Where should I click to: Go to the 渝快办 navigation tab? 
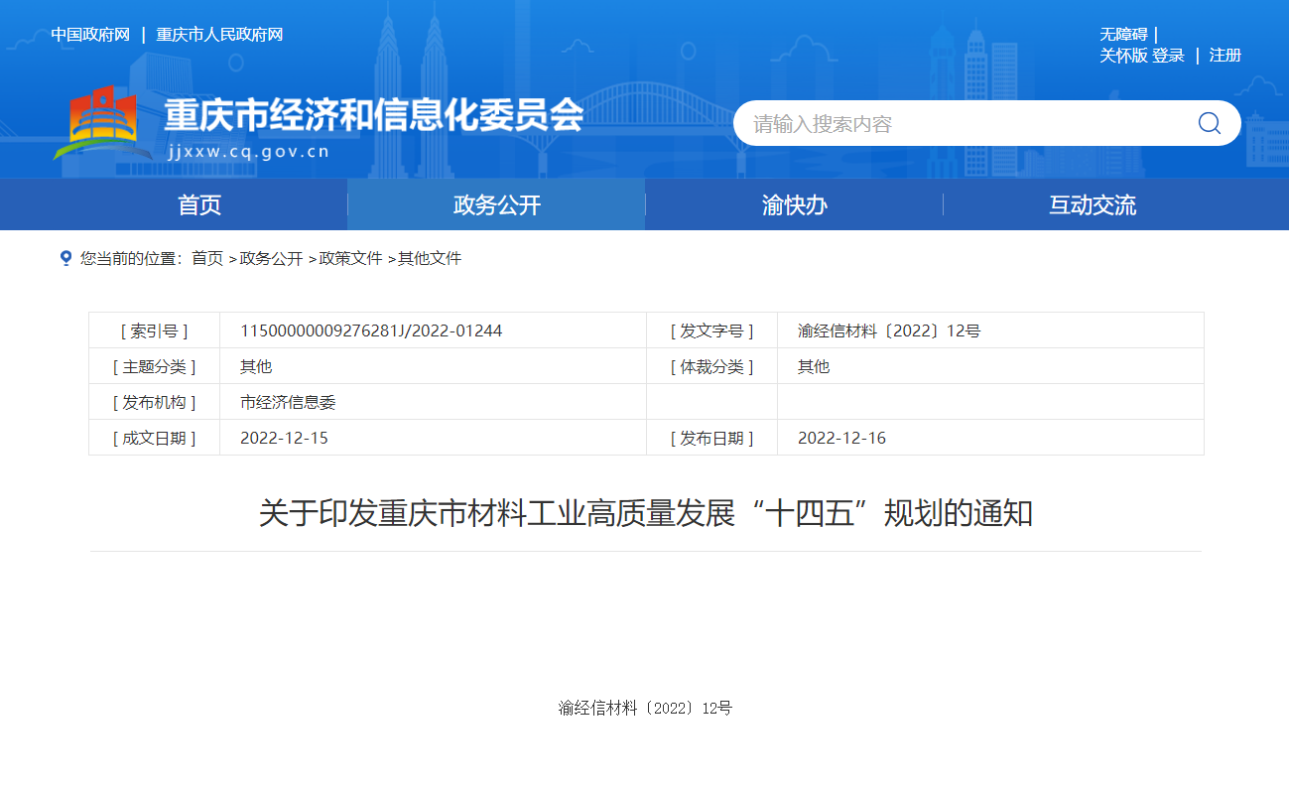[794, 205]
